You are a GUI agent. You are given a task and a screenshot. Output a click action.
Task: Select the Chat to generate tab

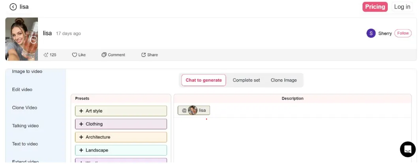pos(204,80)
